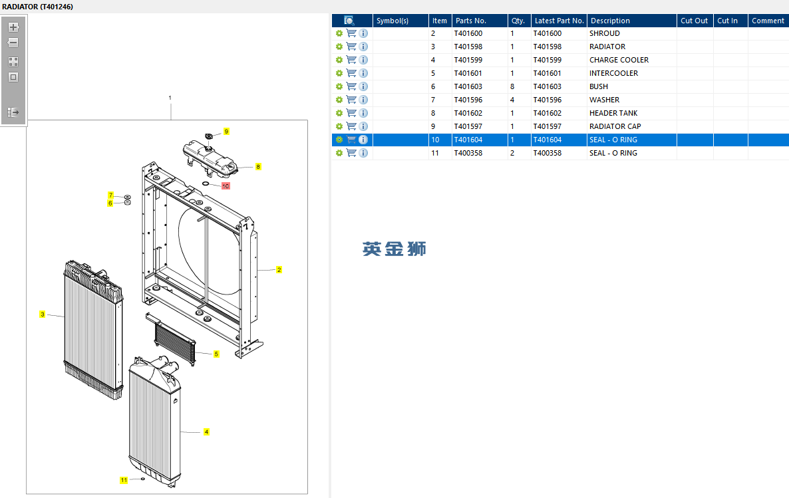Select the SHROUD description cell

click(x=631, y=33)
